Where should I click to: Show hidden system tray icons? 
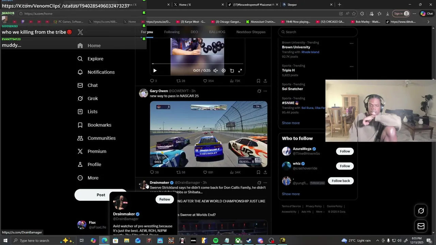377,241
